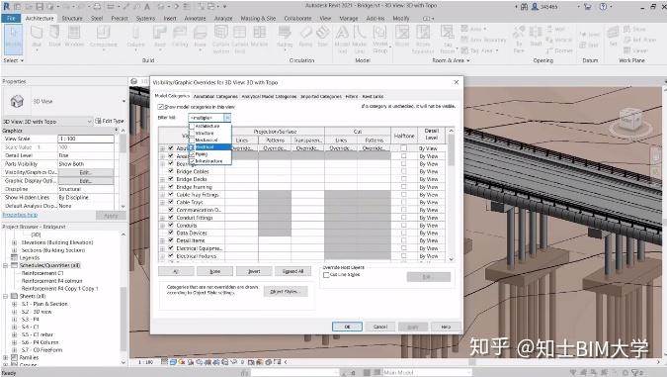667x377 pixels.
Task: Toggle Show model categories in this view
Action: coord(161,107)
